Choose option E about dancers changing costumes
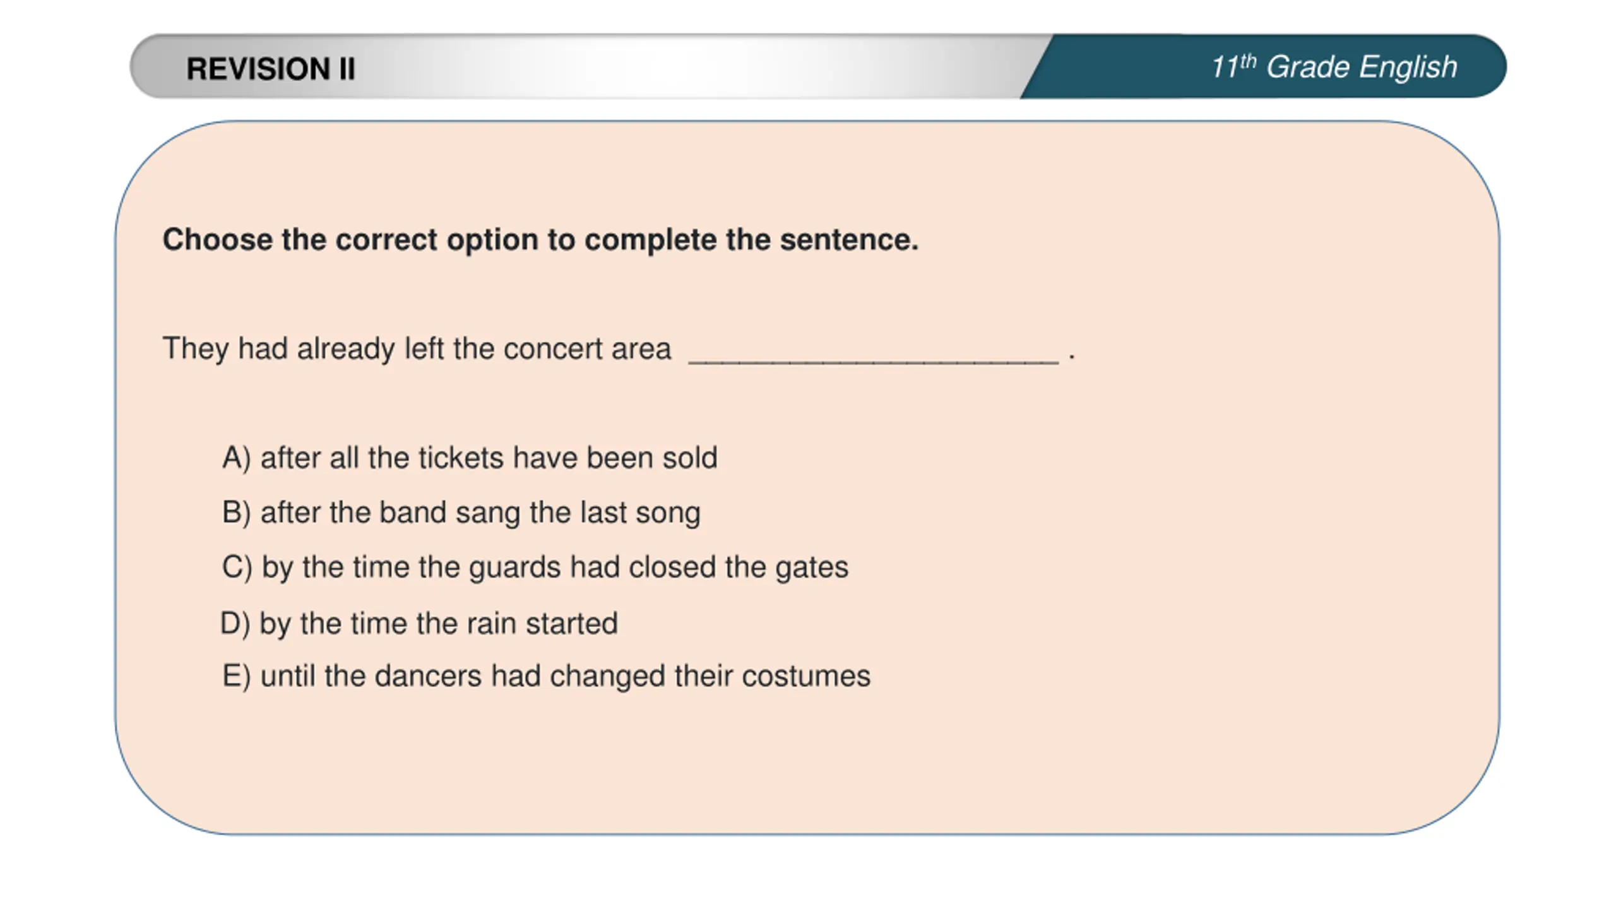This screenshot has width=1616, height=909. click(x=546, y=676)
